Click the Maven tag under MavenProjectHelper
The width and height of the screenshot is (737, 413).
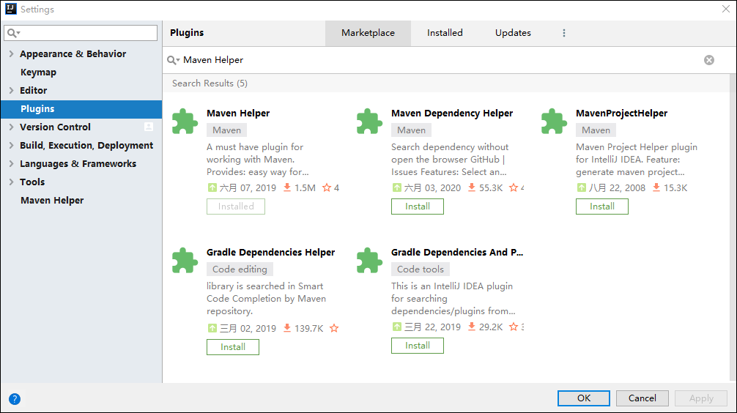coord(596,130)
